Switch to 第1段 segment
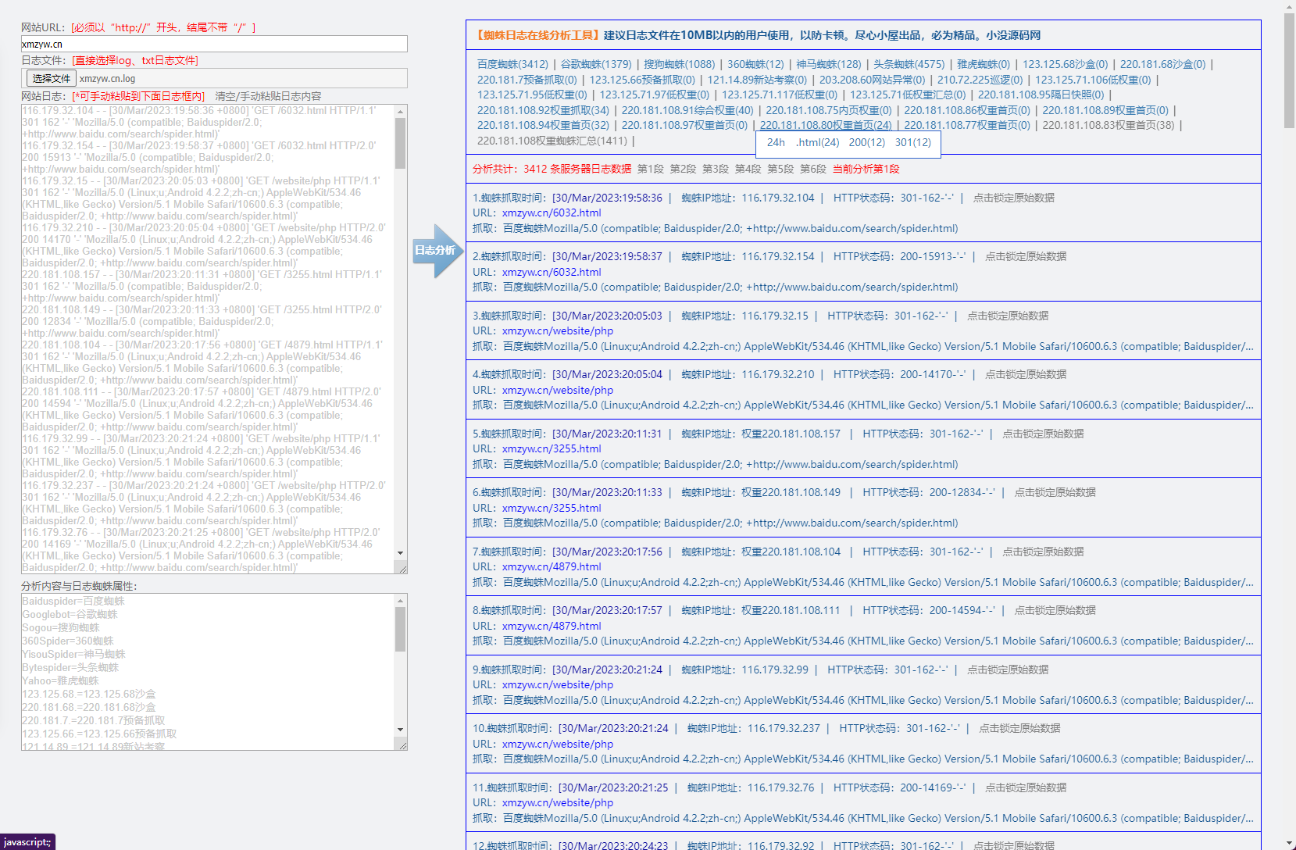The image size is (1296, 850). pos(651,169)
